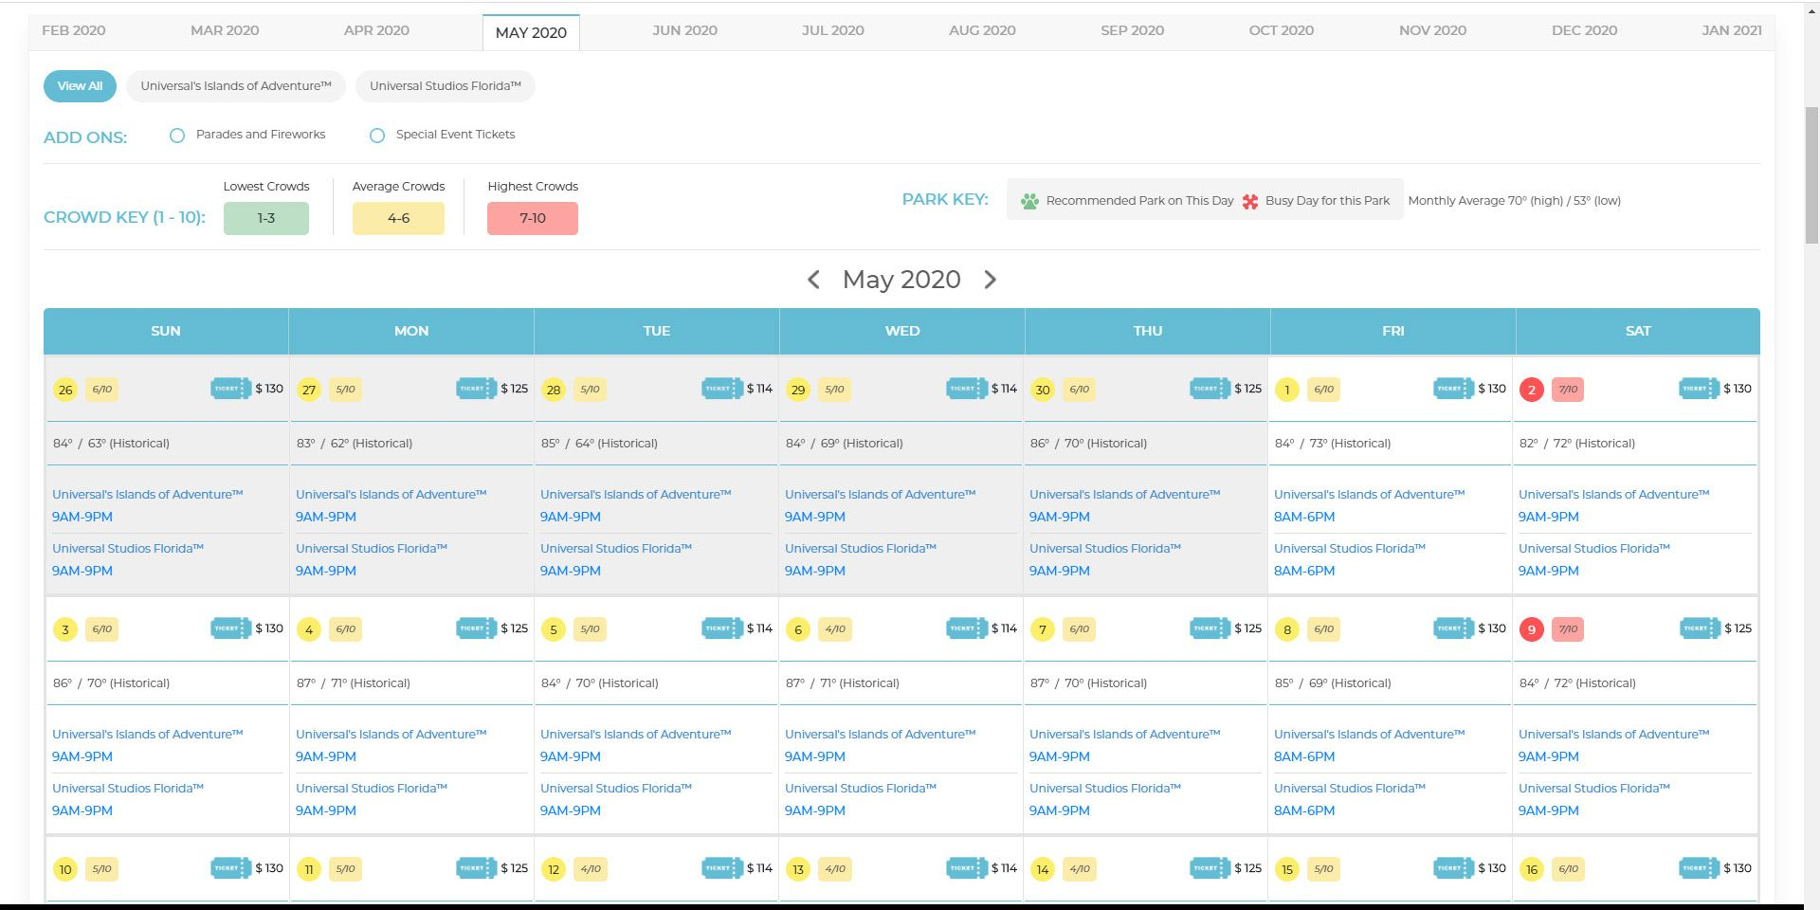Click the ticket icon for April 29
The height and width of the screenshot is (910, 1820).
[966, 389]
